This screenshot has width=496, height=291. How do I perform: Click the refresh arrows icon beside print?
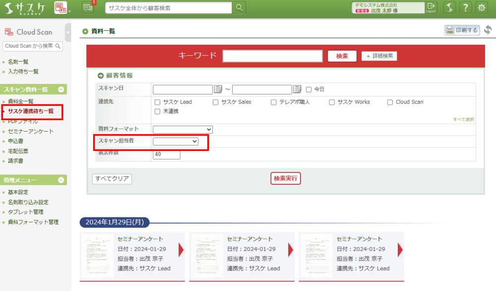coord(488,30)
